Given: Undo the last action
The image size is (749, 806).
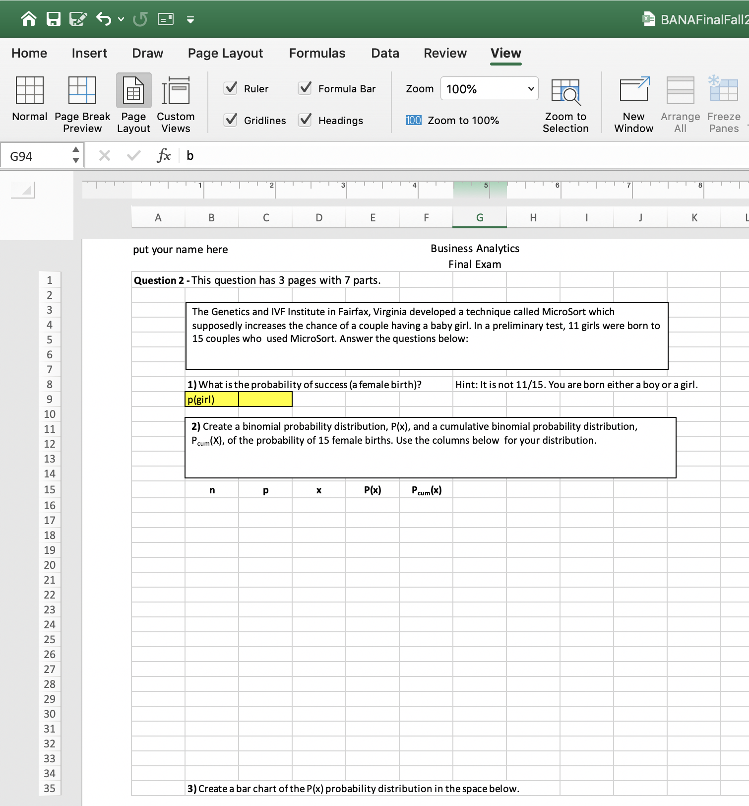Looking at the screenshot, I should pyautogui.click(x=104, y=19).
